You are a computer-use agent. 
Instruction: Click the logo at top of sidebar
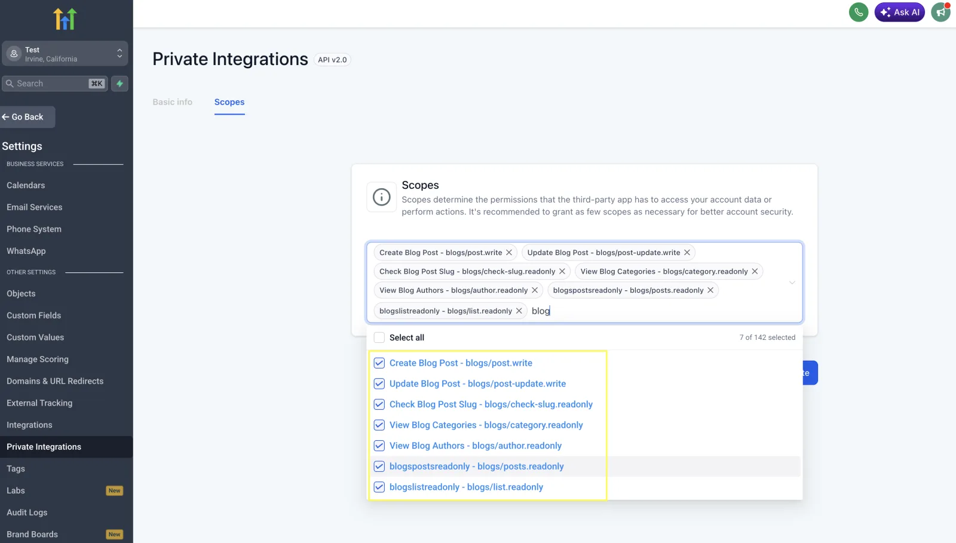click(65, 19)
